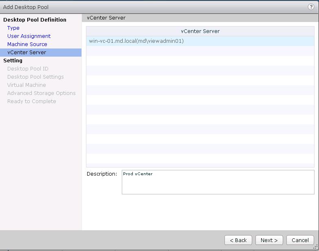Viewport: 319px width, 251px height.
Task: Jump to the Ready to Complete step
Action: (32, 101)
